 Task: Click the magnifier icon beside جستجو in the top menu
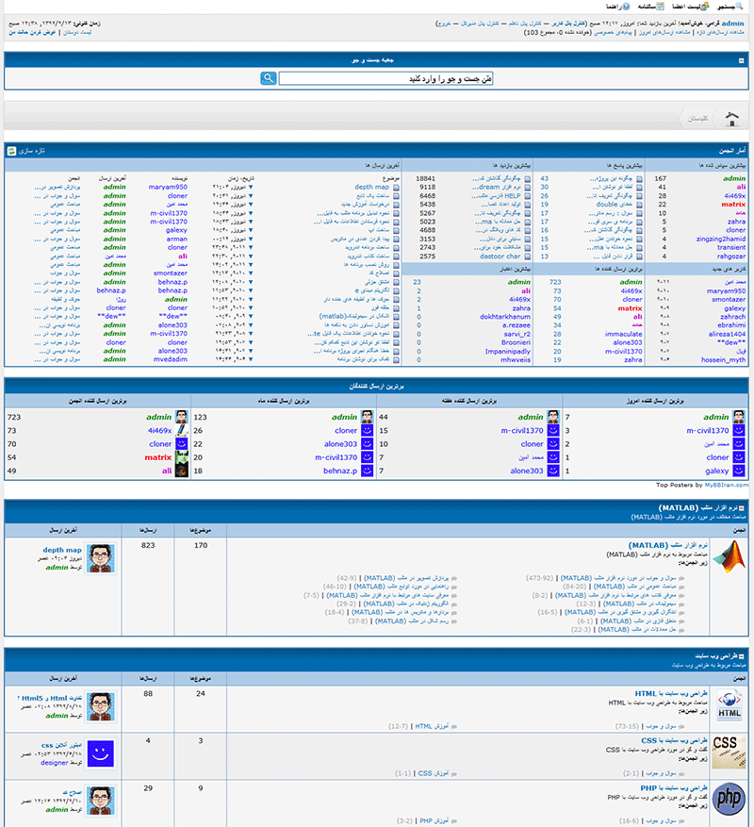(739, 7)
